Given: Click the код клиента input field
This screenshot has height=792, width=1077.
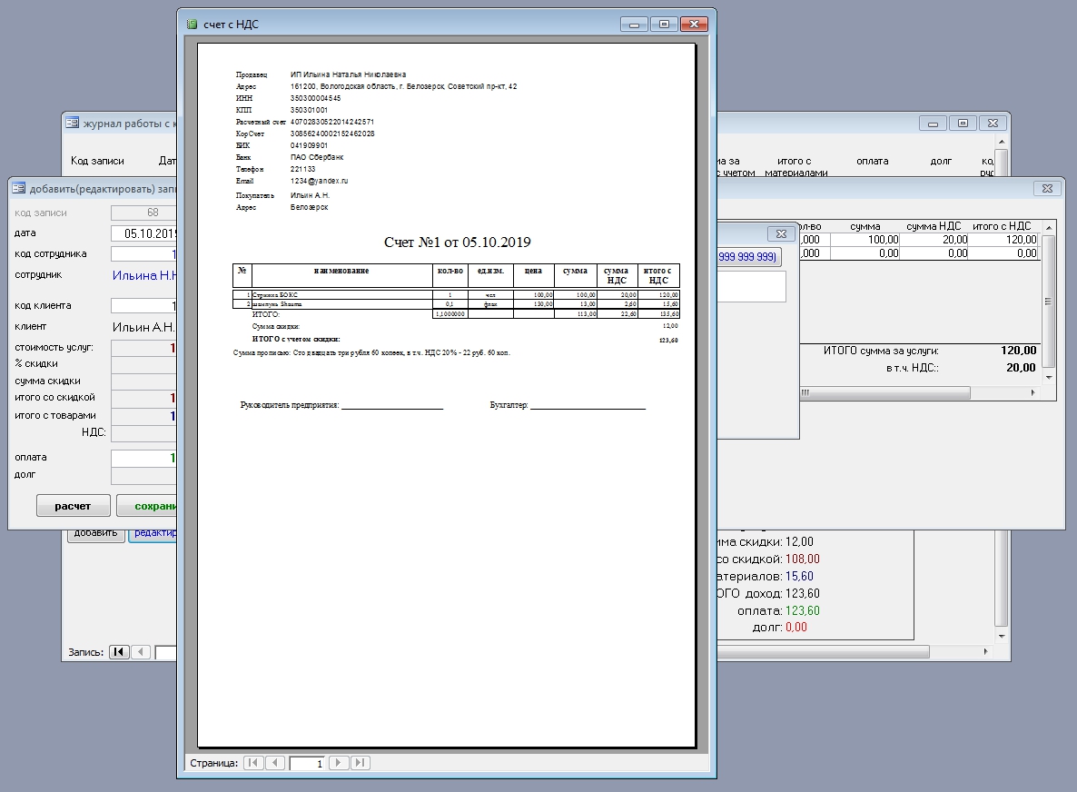Looking at the screenshot, I should click(x=143, y=306).
